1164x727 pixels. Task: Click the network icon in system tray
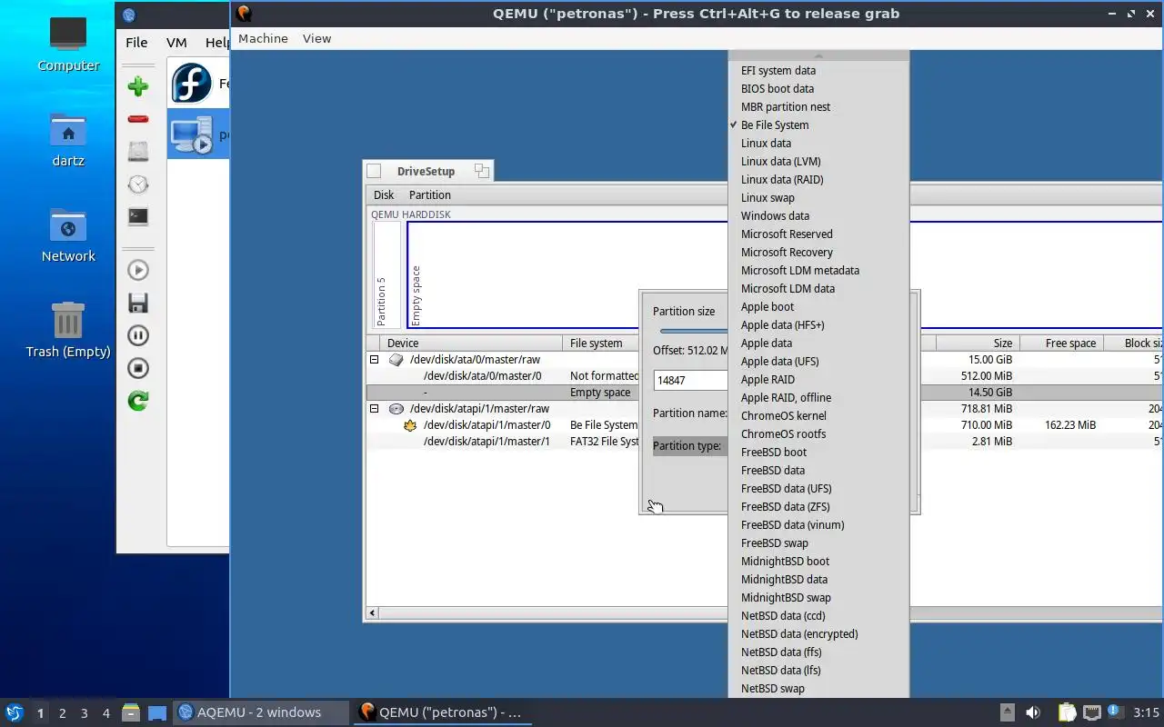coord(1092,712)
